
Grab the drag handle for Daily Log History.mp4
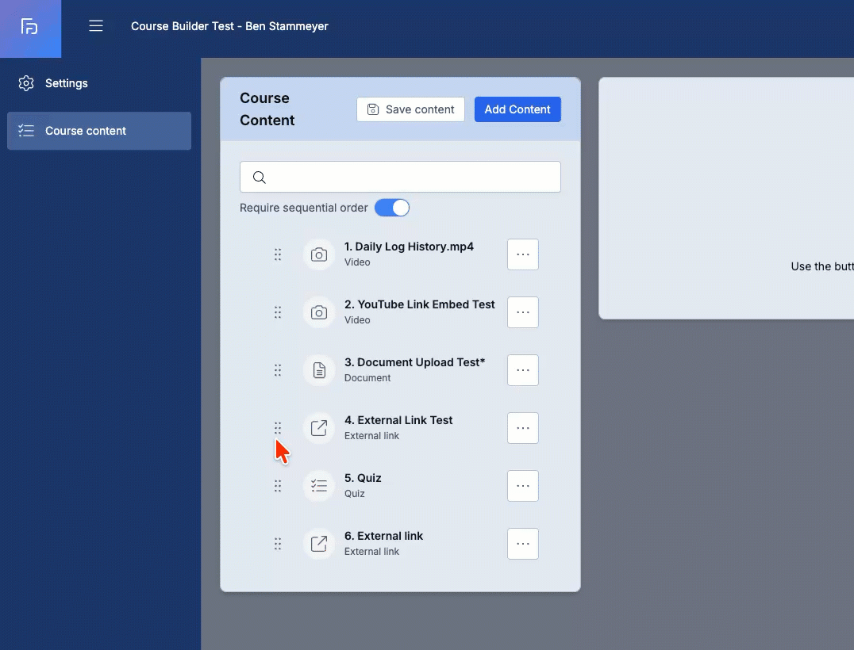point(278,254)
